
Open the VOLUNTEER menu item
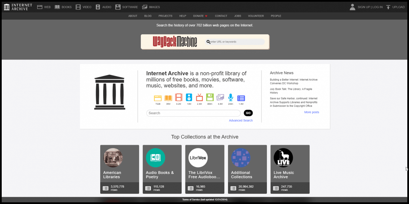pyautogui.click(x=256, y=16)
